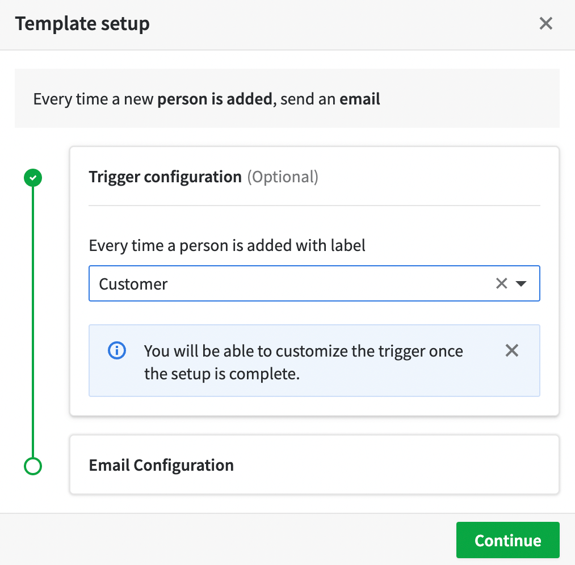This screenshot has height=565, width=575.
Task: Close the Template setup dialog
Action: click(545, 23)
